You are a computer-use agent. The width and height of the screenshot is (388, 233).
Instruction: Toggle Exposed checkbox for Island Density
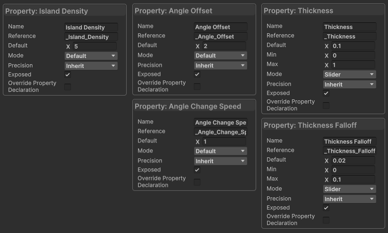pos(68,75)
